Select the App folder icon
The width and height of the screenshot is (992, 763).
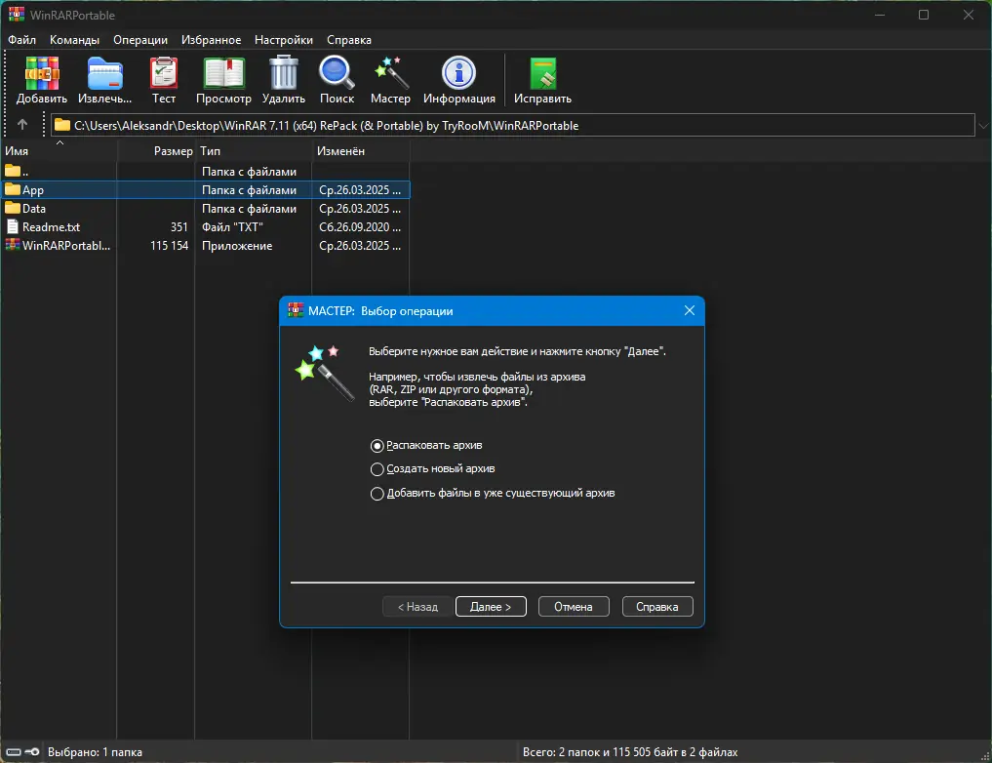[x=13, y=189]
